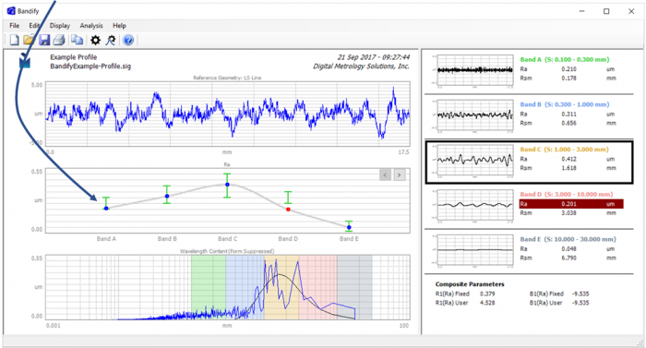
Task: Select the Band E thumbnail graph
Action: (475, 250)
